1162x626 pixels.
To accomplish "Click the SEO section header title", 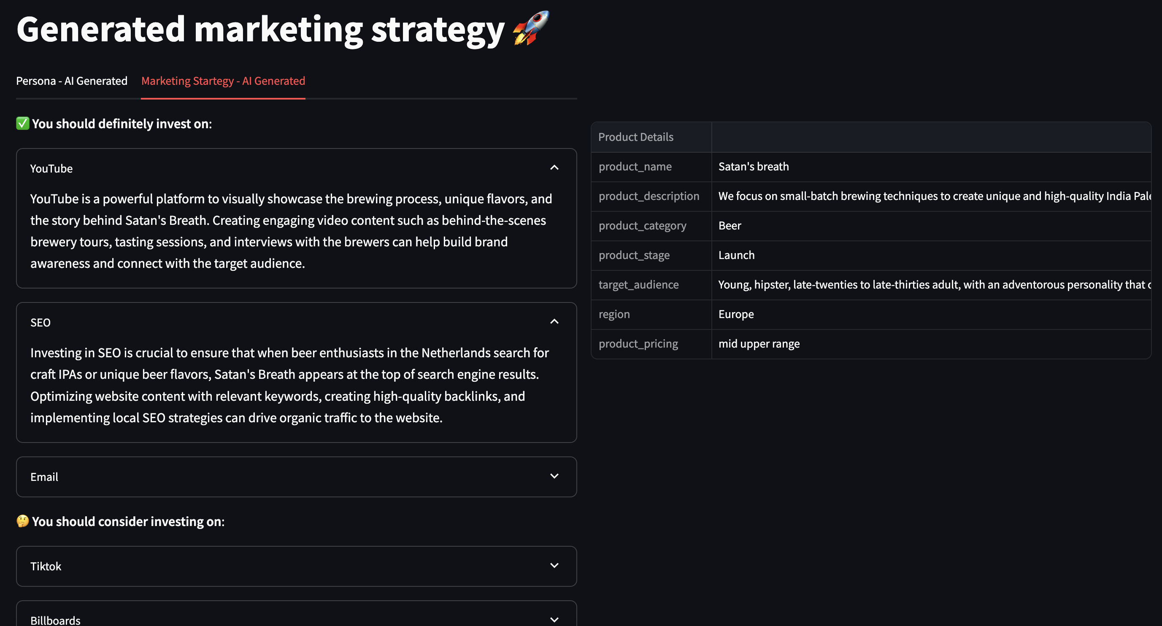I will [x=40, y=322].
